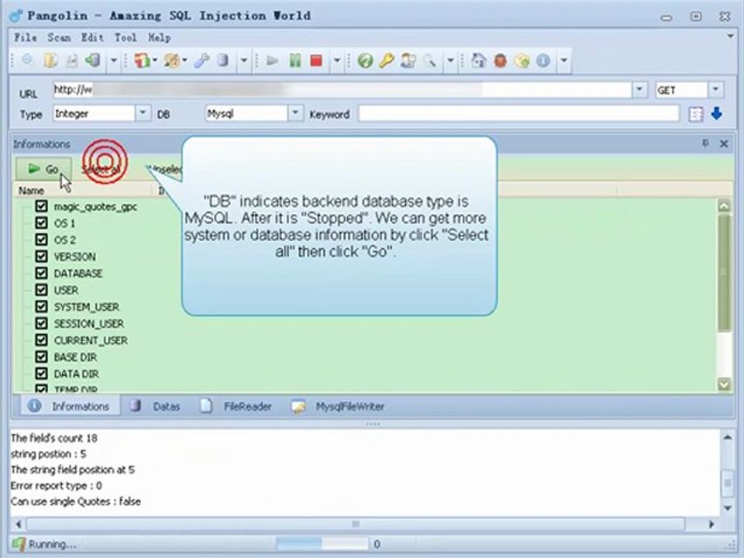This screenshot has width=744, height=558.
Task: Switch to the MysqlFileWriter tab
Action: pos(339,406)
